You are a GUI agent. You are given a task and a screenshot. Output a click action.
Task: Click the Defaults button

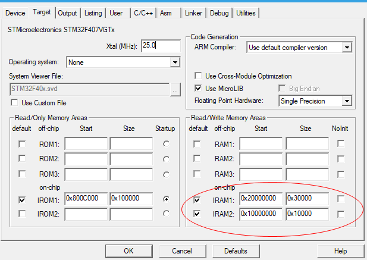[236, 251]
